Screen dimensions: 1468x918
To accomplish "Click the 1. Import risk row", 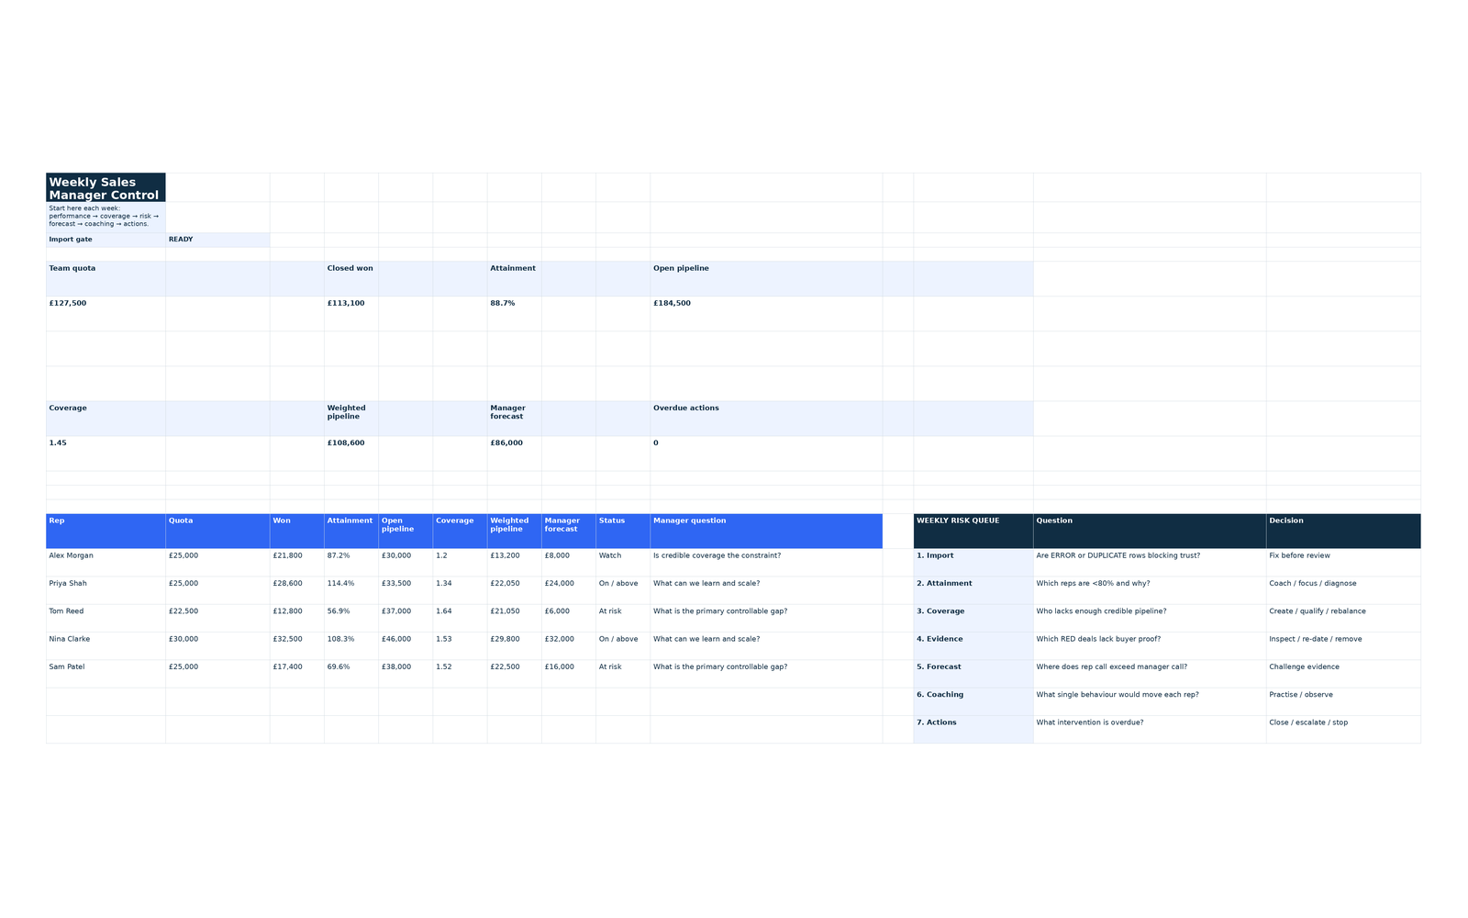I will click(x=973, y=563).
